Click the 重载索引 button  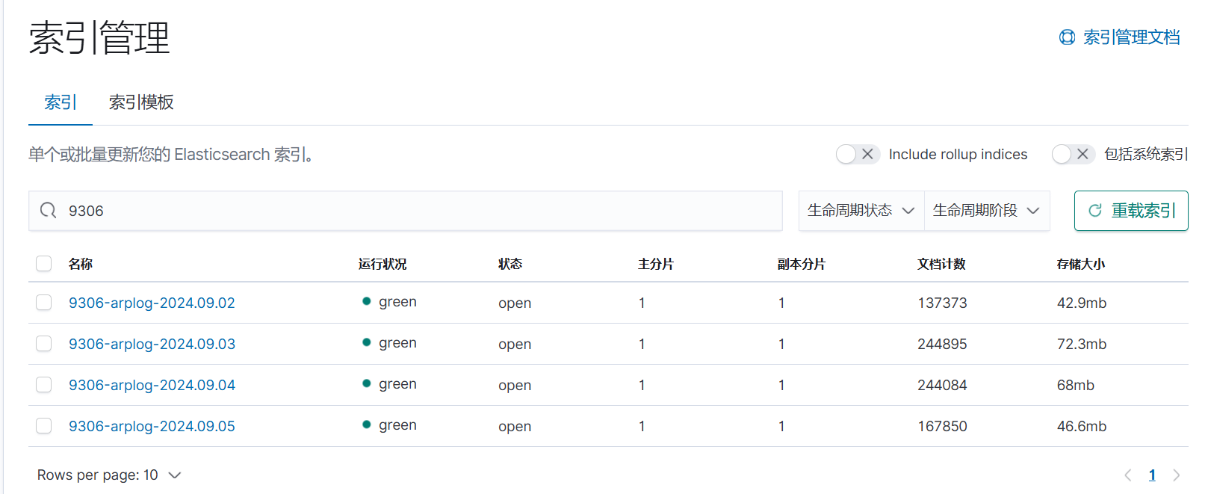tap(1131, 211)
